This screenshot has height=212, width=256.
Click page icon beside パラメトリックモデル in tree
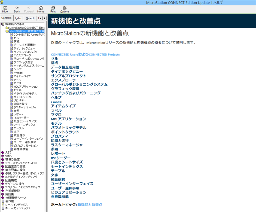point(12,94)
